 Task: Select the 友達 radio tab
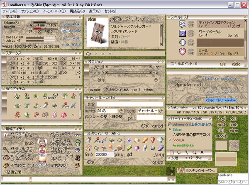pyautogui.click(x=169, y=158)
